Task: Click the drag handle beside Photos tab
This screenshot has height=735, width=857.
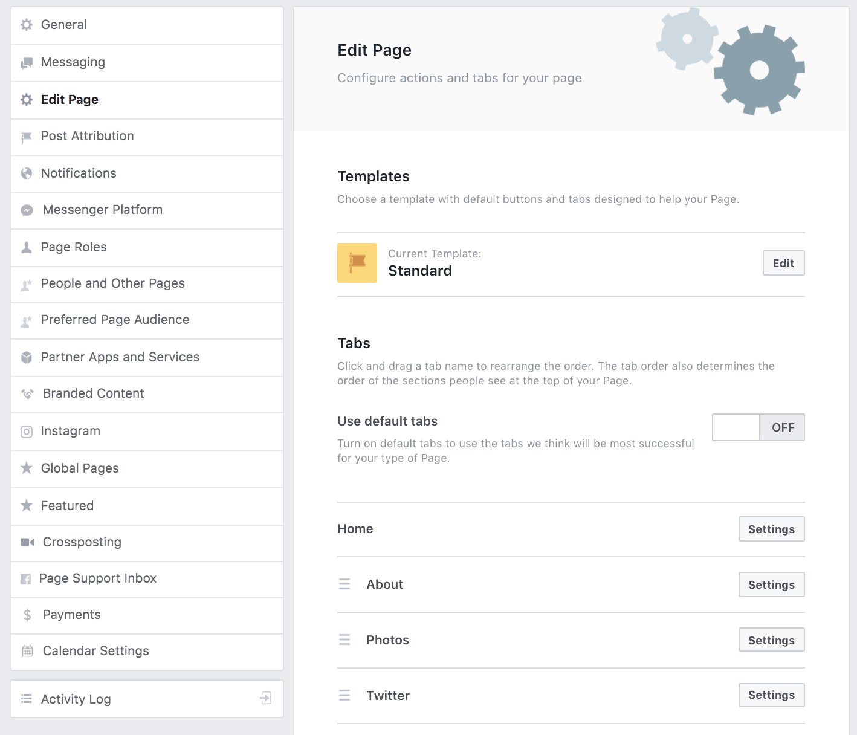Action: [344, 639]
